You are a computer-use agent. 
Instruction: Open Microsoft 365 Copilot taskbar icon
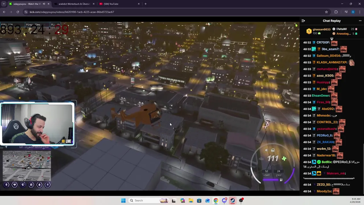(x=182, y=200)
